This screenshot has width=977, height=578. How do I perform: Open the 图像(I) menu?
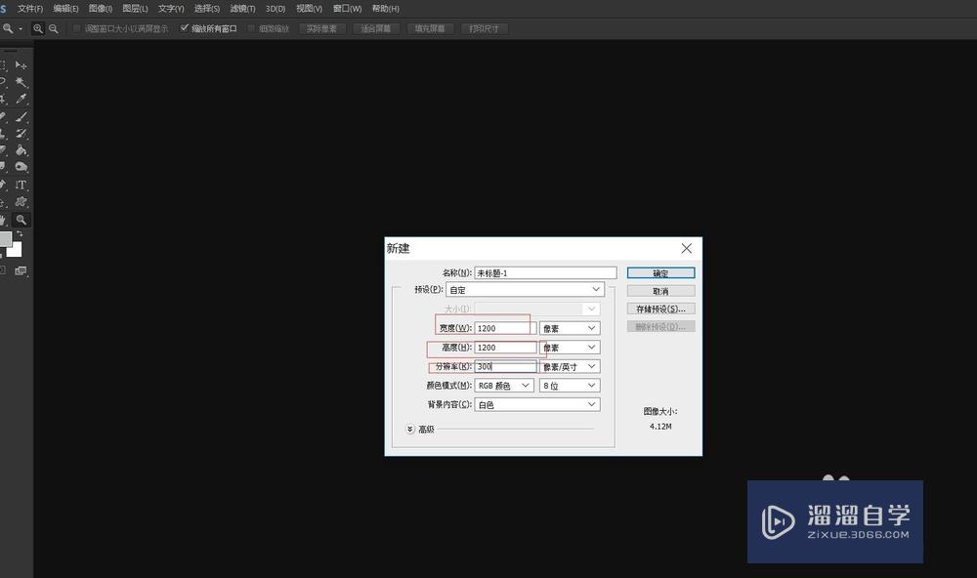coord(101,9)
